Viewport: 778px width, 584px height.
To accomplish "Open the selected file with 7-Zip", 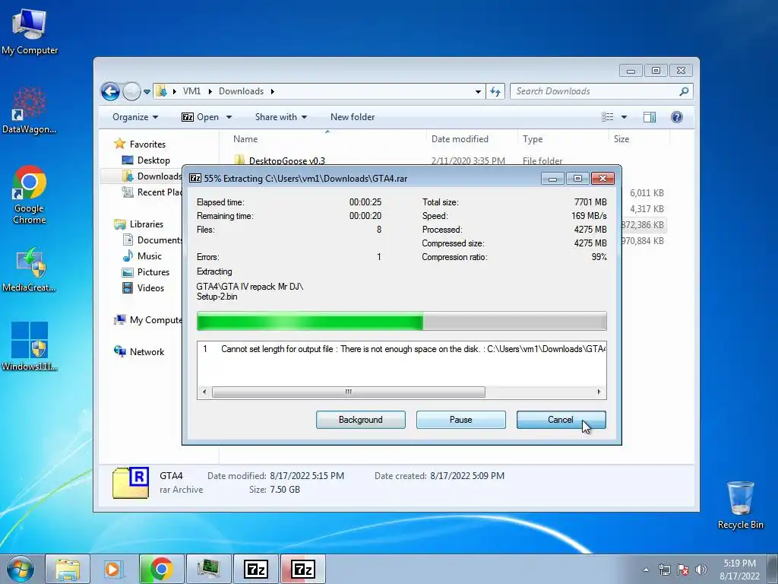I will pyautogui.click(x=201, y=117).
